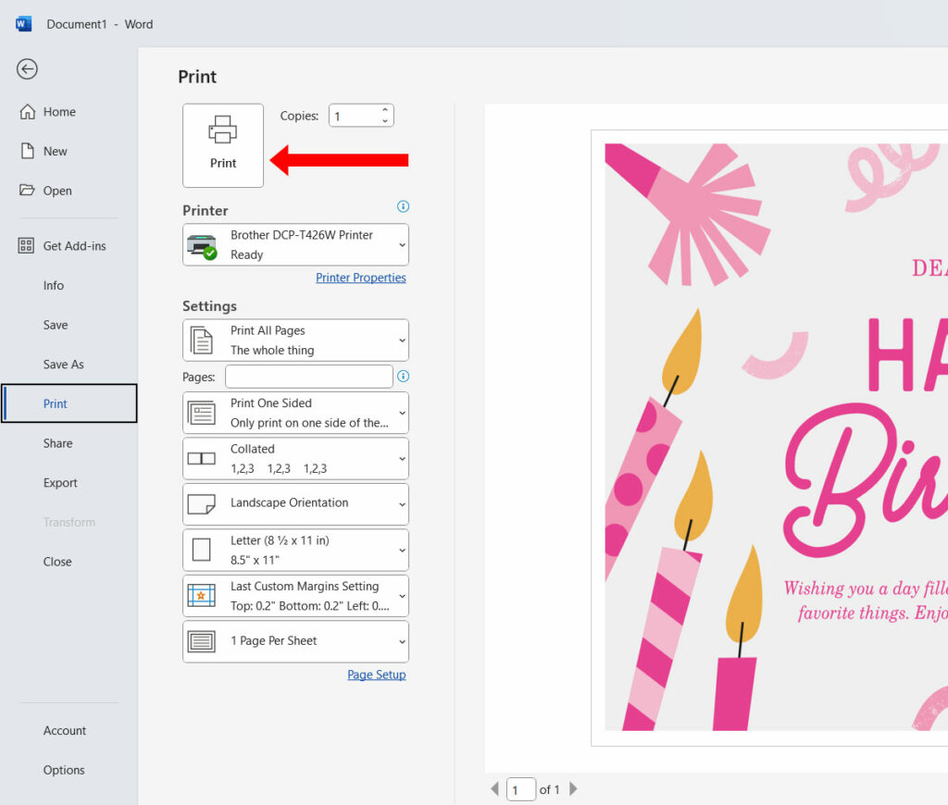Click the info icon next to Pages field

pyautogui.click(x=403, y=377)
